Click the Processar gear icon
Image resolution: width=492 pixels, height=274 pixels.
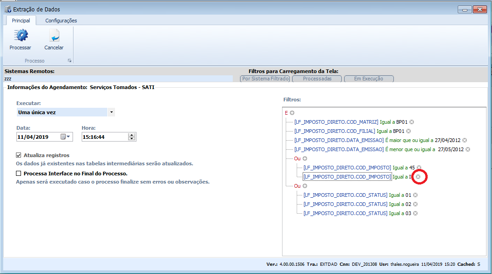21,36
